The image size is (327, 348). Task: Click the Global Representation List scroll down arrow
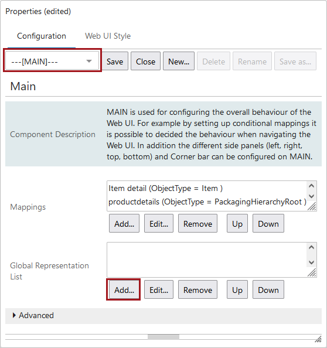tap(311, 262)
